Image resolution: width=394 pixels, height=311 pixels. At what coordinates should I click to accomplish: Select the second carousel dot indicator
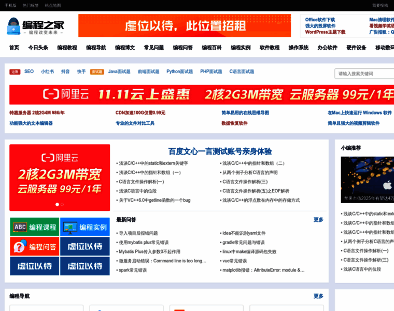pyautogui.click(x=62, y=205)
